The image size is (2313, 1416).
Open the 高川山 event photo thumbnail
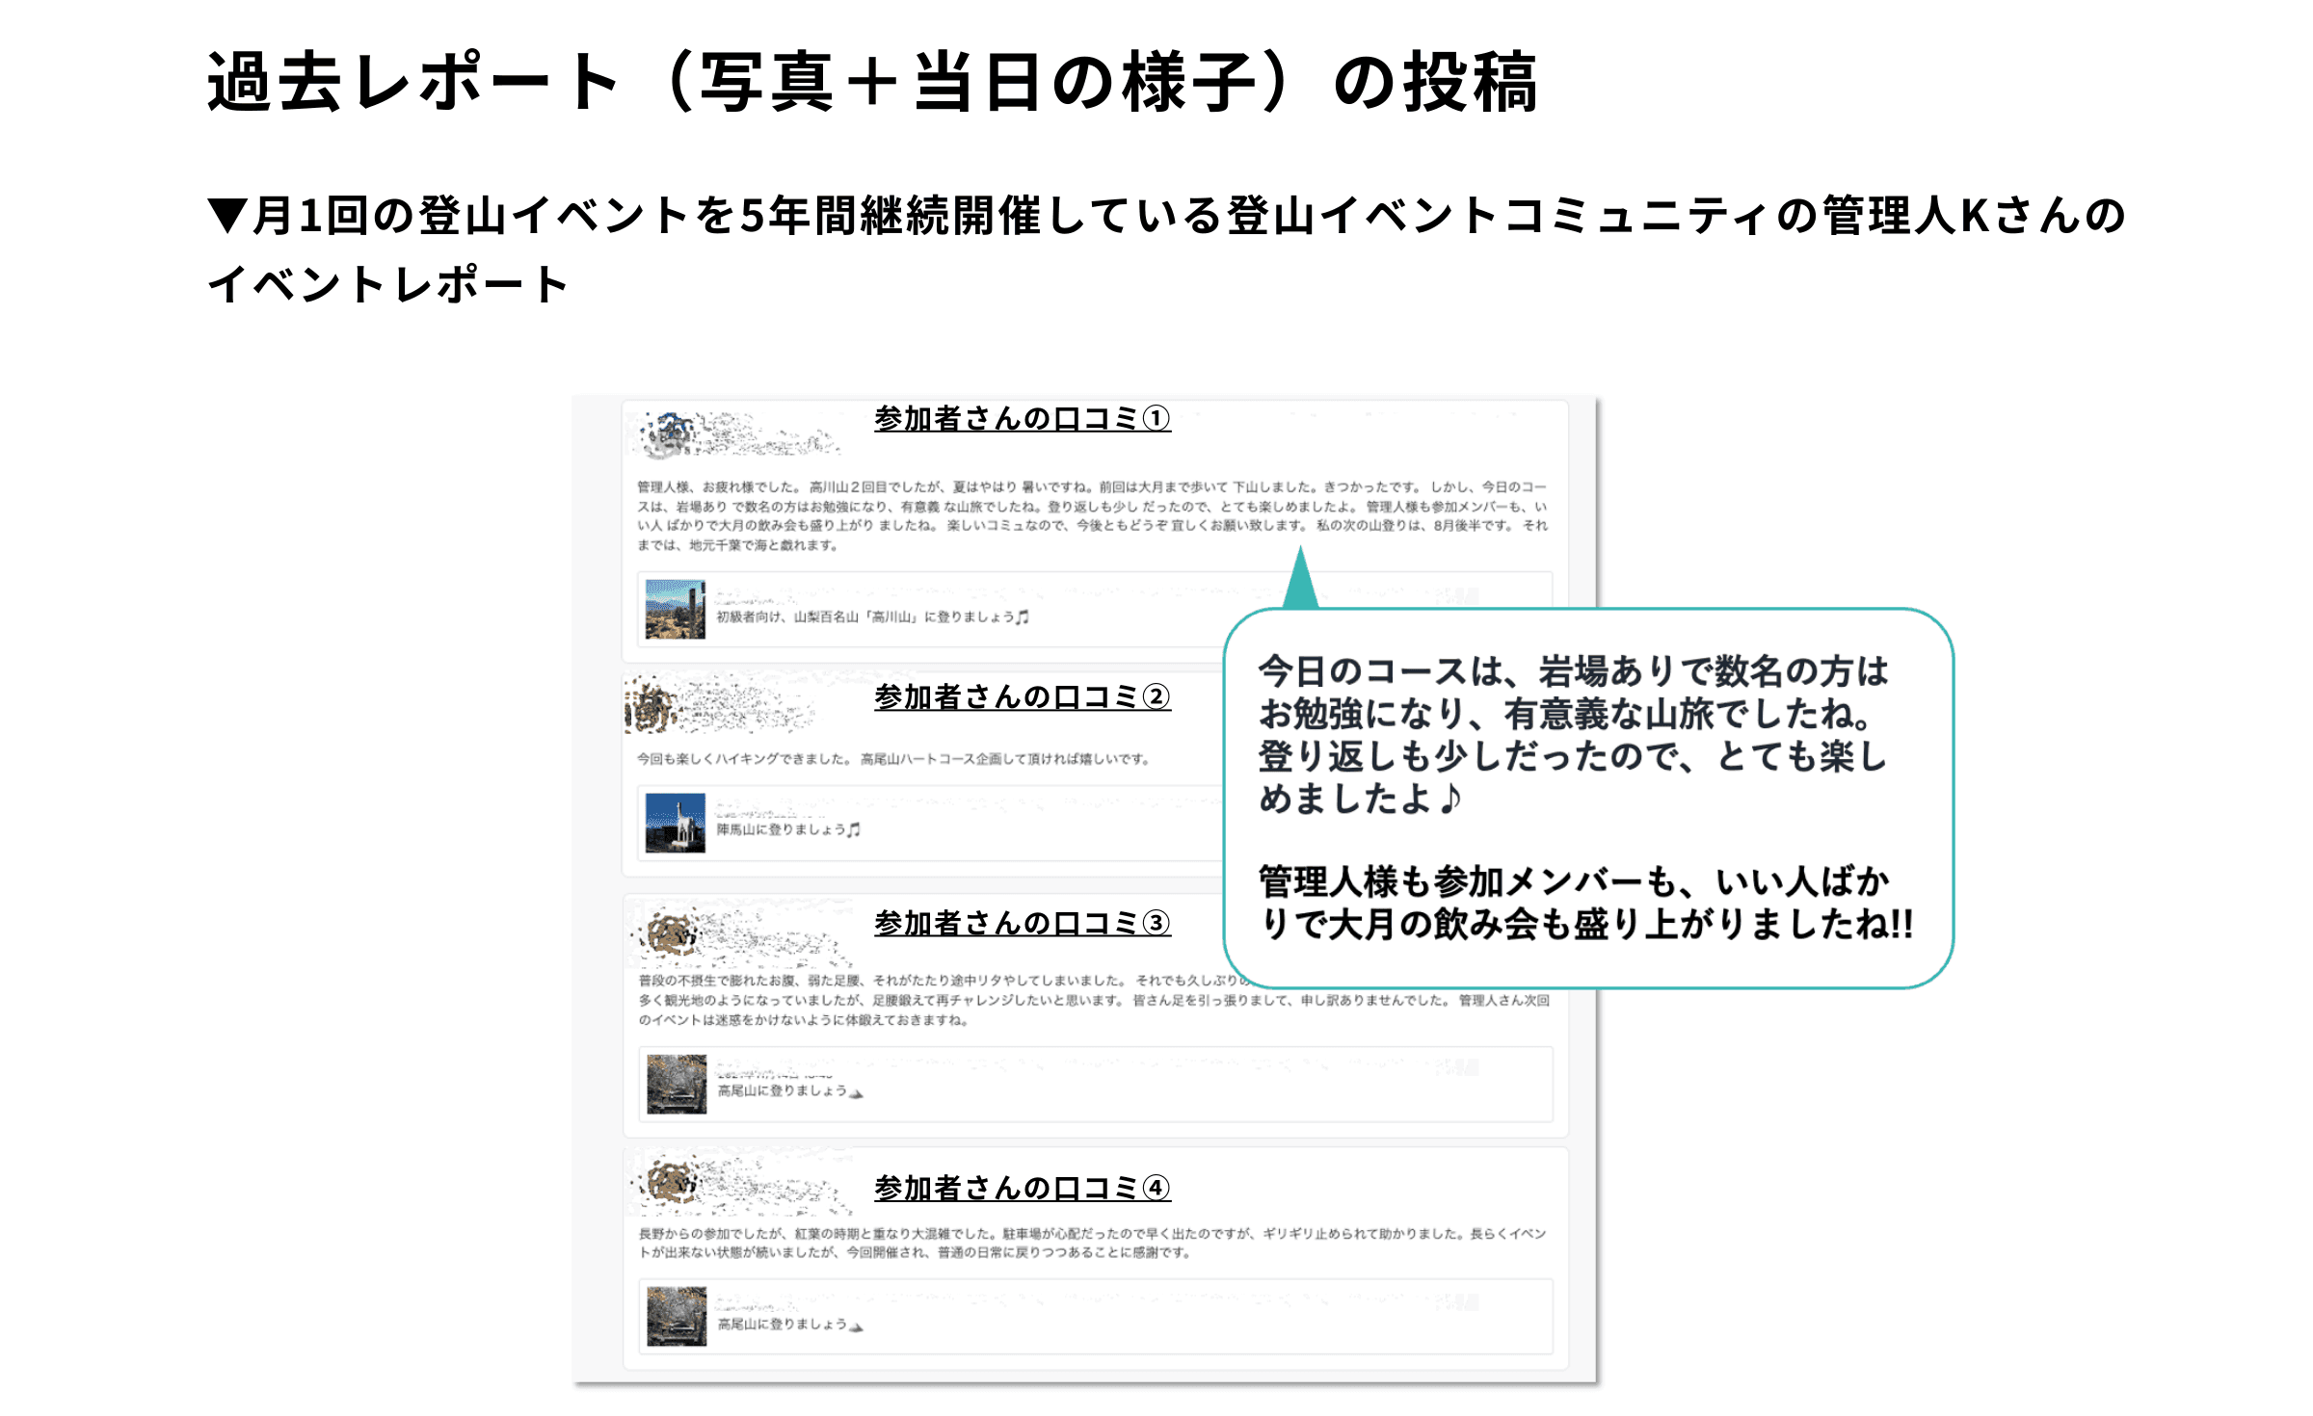675,609
